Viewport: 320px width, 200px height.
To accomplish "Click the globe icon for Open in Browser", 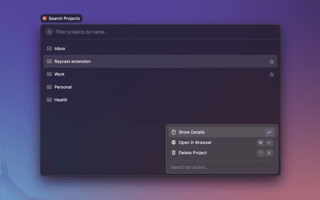I will pyautogui.click(x=173, y=142).
